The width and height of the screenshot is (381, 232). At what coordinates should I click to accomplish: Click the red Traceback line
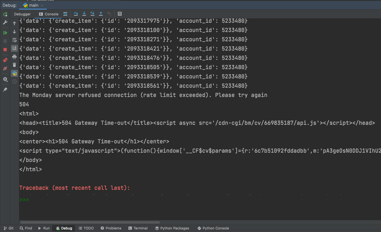coord(75,188)
